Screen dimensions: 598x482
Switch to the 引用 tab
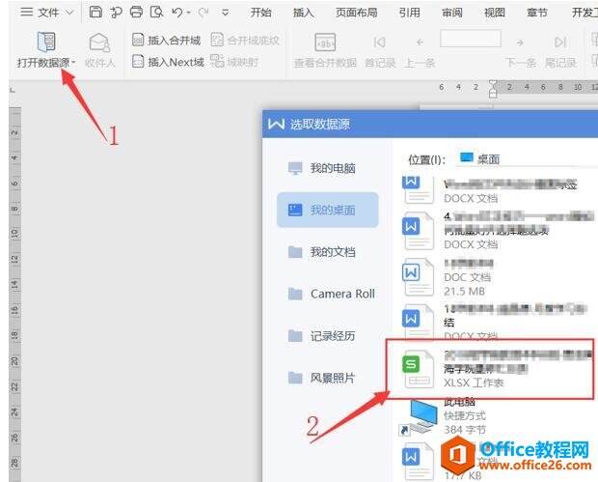pos(410,13)
